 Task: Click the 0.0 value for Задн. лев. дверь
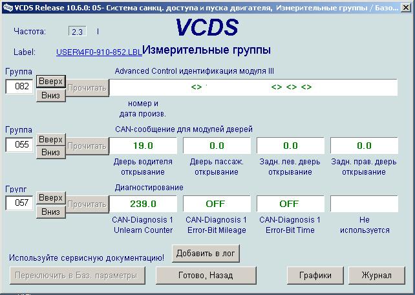tap(290, 146)
